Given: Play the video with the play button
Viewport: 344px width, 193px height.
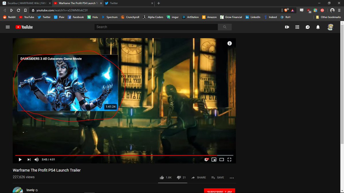Looking at the screenshot, I should [x=20, y=160].
